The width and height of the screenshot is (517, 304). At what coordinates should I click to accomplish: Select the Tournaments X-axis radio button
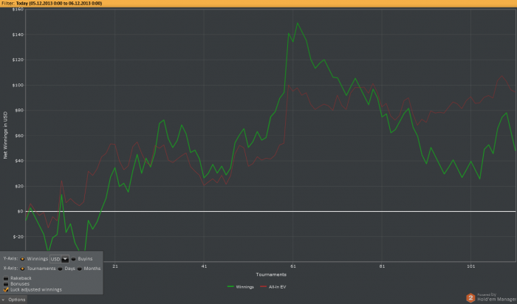point(22,269)
